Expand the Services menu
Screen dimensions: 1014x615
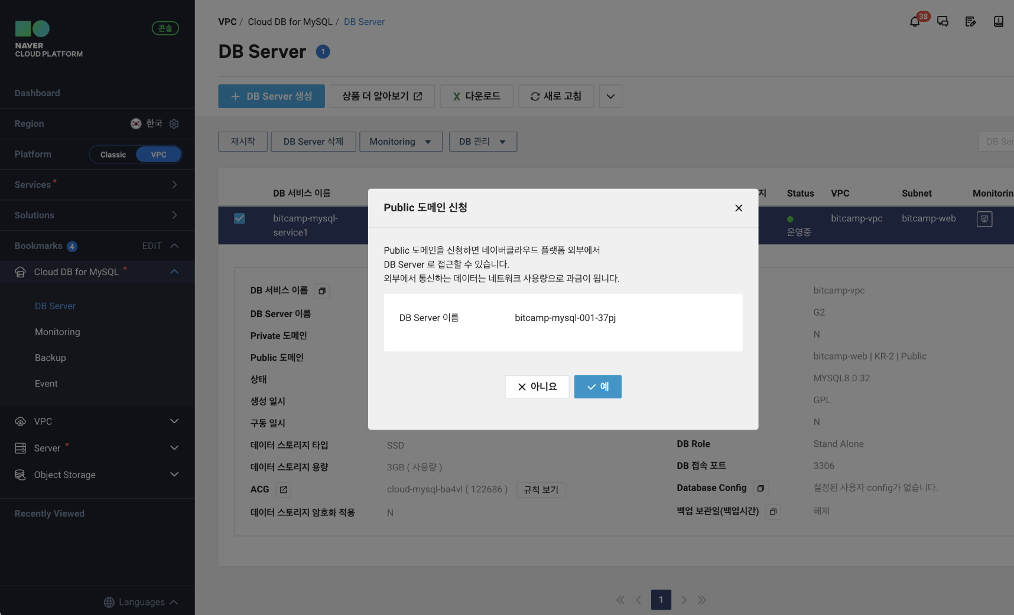[174, 185]
